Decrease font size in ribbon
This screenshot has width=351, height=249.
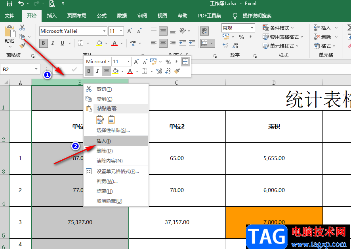[x=139, y=31]
